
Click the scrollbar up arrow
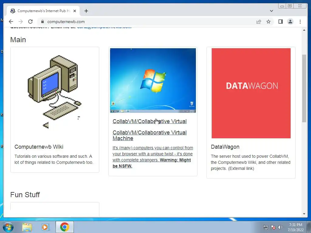[304, 30]
